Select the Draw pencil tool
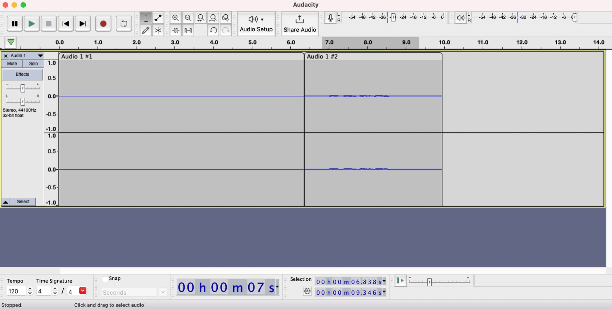The width and height of the screenshot is (612, 309). point(146,30)
